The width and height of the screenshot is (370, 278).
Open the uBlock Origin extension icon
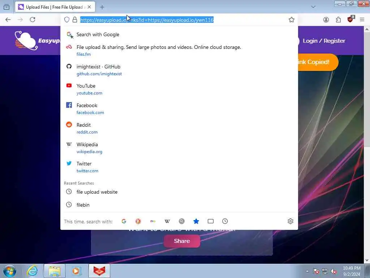click(350, 19)
